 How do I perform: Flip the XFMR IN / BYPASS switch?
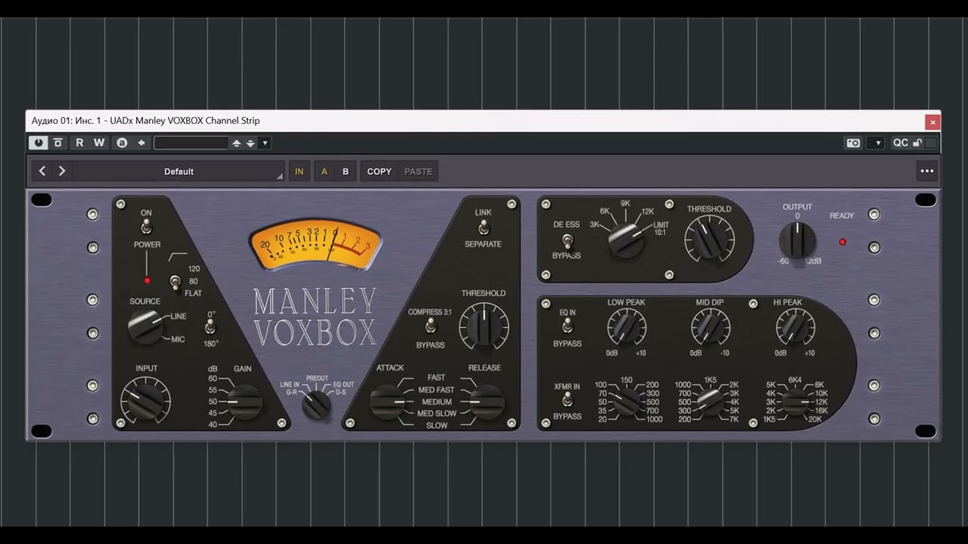pos(567,400)
